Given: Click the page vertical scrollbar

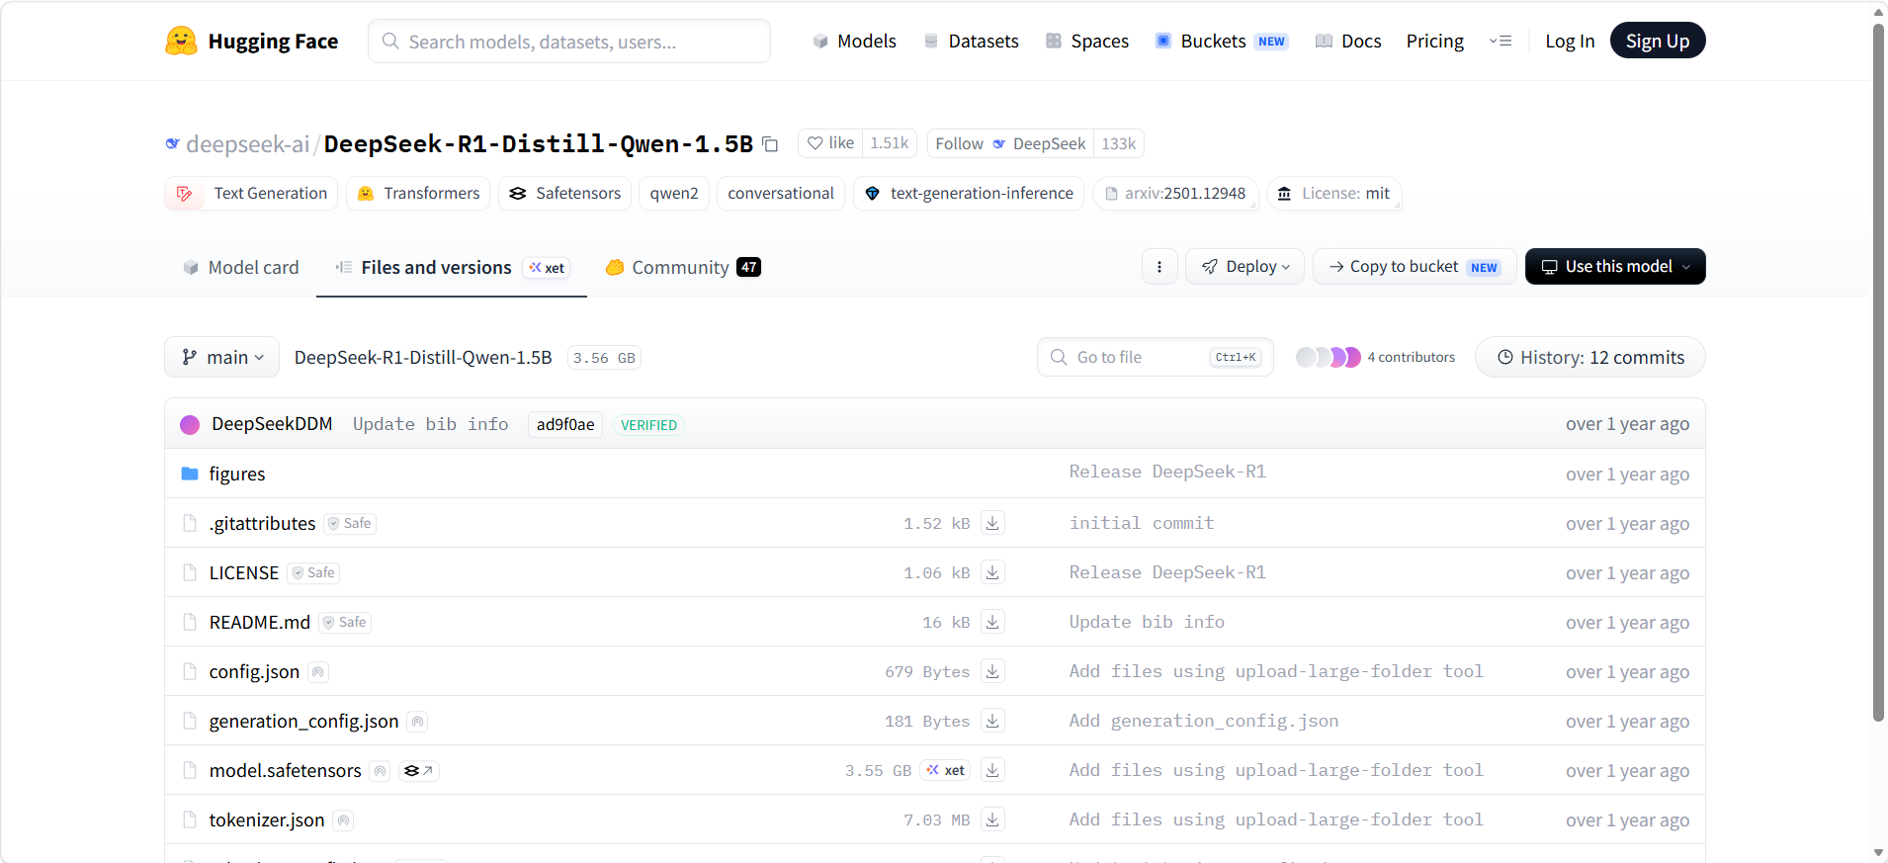Looking at the screenshot, I should click(x=1879, y=372).
